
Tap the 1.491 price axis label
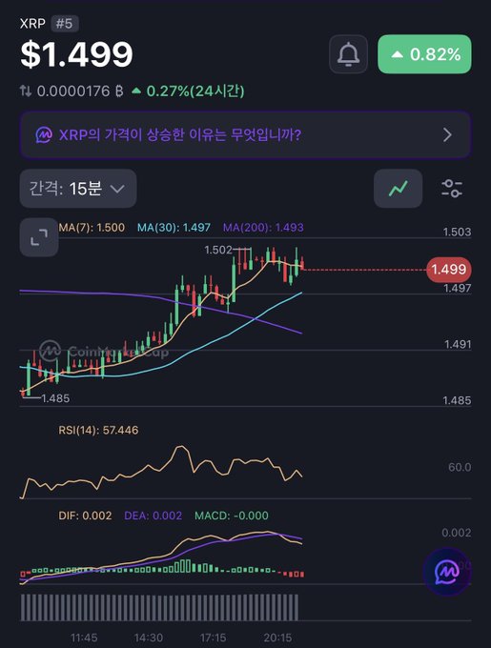tap(458, 344)
